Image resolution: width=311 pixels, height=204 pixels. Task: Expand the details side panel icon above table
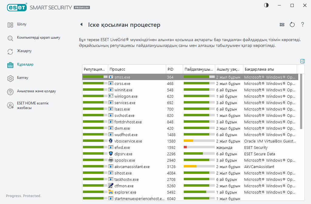pyautogui.click(x=302, y=61)
